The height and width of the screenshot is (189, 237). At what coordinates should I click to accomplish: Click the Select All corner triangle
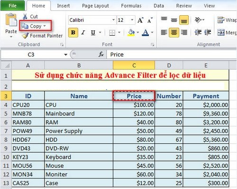coord(6,65)
